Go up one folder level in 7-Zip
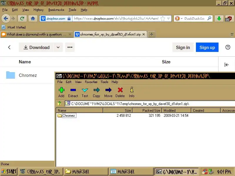 click(x=59, y=104)
